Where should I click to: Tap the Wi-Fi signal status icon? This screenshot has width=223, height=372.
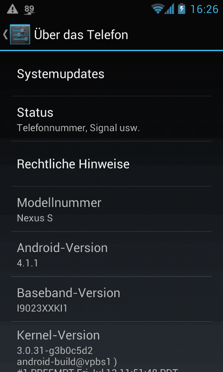[158, 9]
